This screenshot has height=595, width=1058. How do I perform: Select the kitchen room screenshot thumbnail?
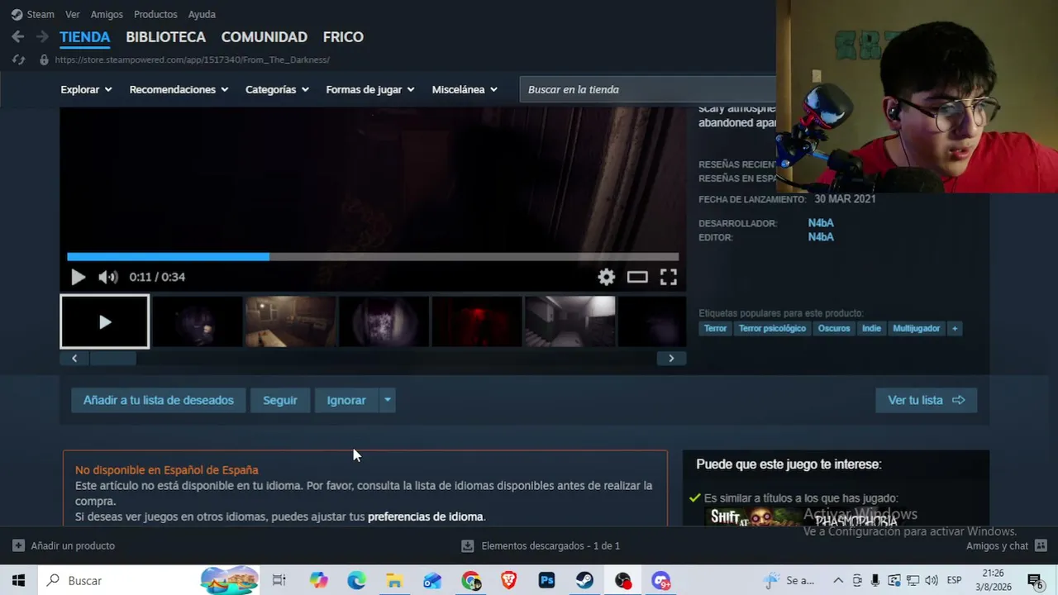pos(291,321)
